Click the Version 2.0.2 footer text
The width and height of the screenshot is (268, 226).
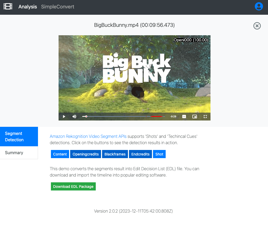[x=133, y=211]
